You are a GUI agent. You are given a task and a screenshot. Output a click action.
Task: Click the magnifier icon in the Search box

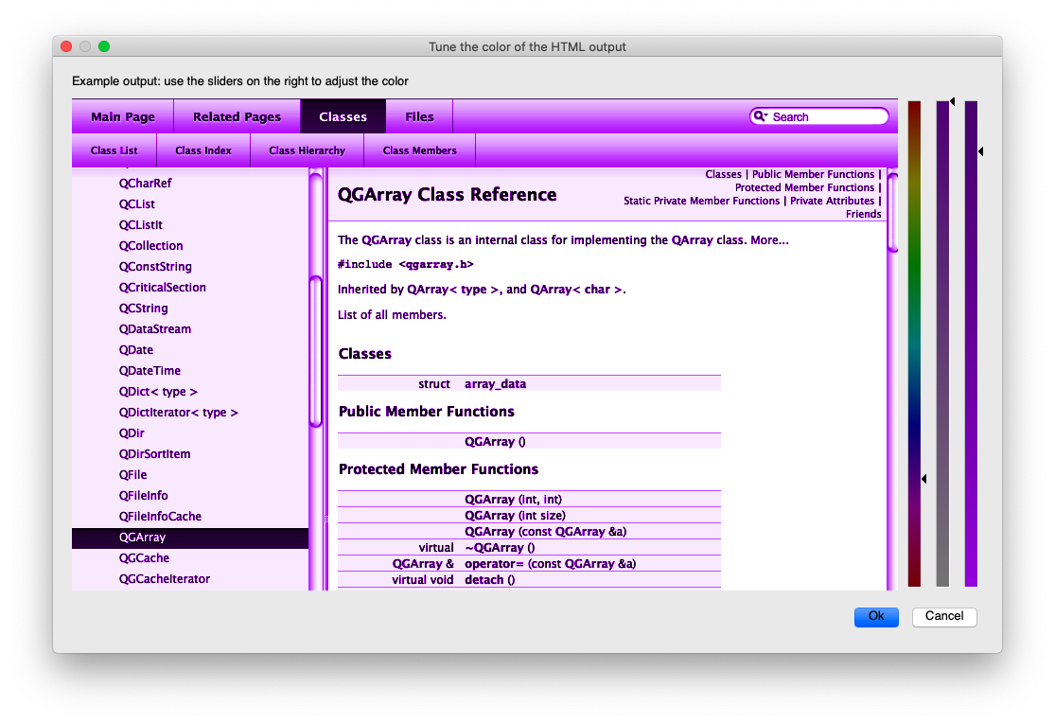coord(761,116)
